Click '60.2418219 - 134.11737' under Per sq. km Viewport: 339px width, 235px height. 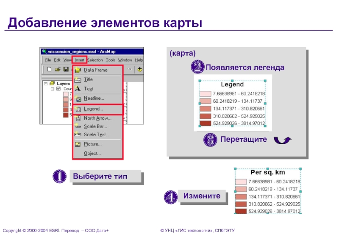pos(273,189)
